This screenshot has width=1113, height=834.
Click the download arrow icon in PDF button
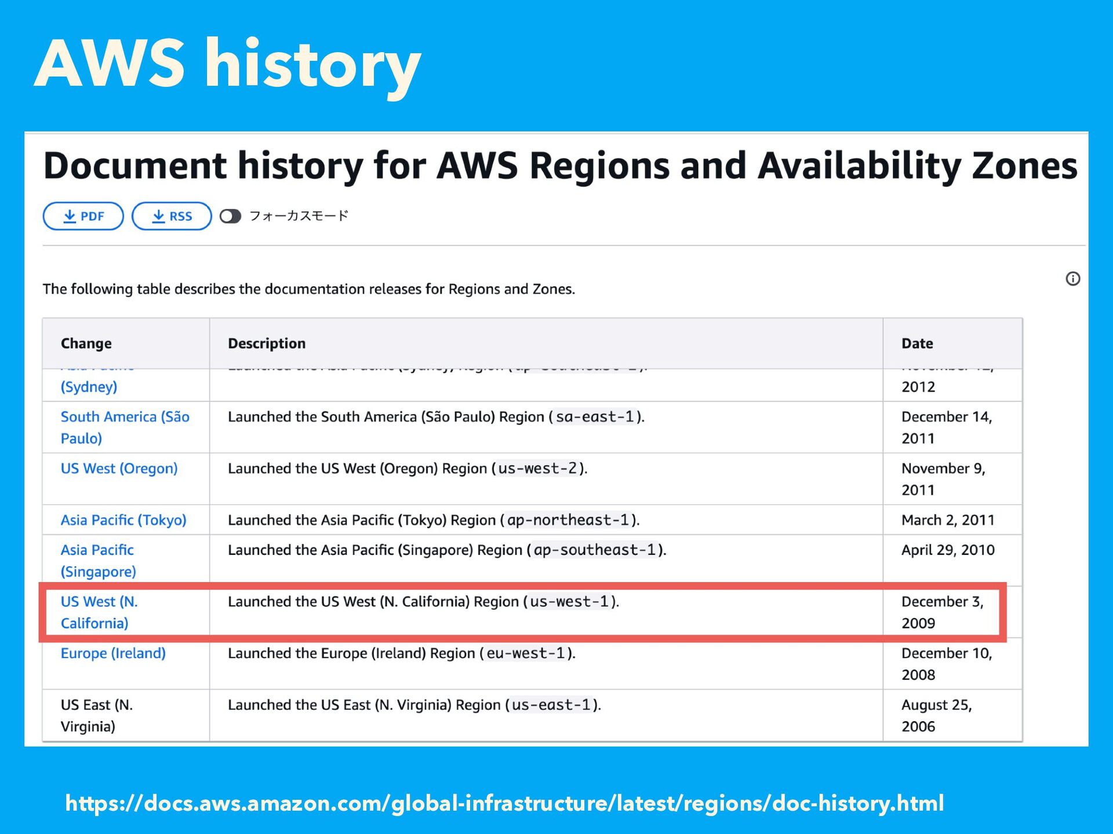(70, 216)
